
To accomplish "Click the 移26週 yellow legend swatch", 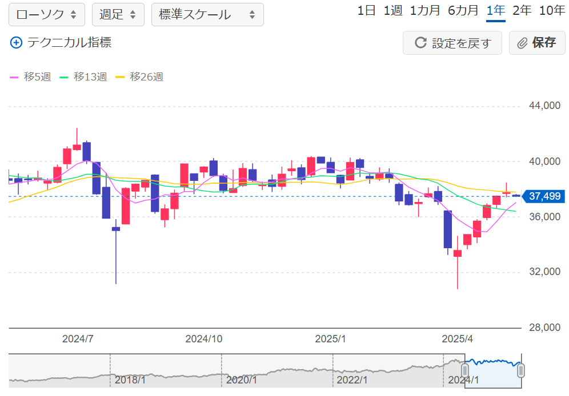I will (x=120, y=77).
